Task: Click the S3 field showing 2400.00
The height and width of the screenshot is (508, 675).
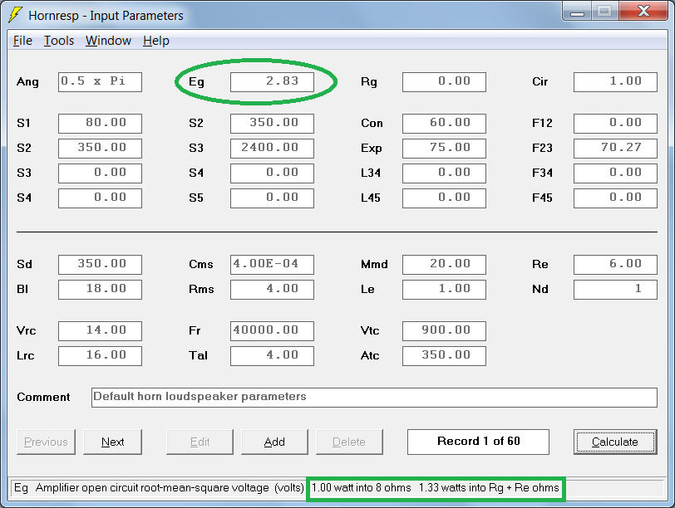Action: [272, 149]
